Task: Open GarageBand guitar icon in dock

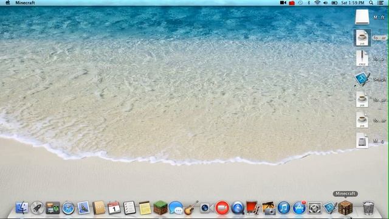Action: (x=191, y=207)
